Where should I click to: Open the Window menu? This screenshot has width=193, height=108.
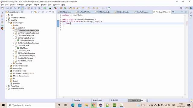[56, 5]
